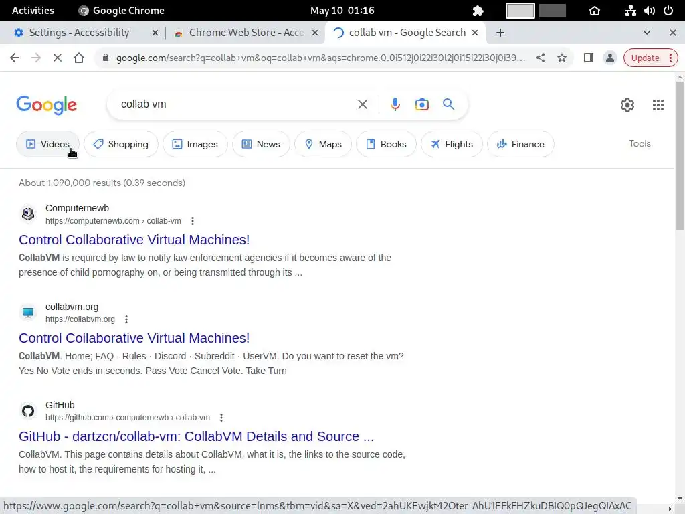Viewport: 685px width, 514px height.
Task: Click the Computernewb site favicon
Action: (x=28, y=214)
